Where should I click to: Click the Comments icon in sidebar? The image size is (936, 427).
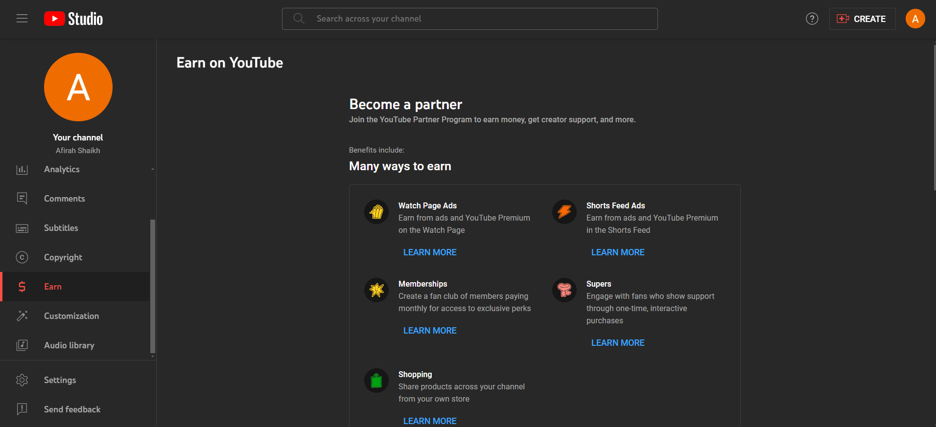22,199
